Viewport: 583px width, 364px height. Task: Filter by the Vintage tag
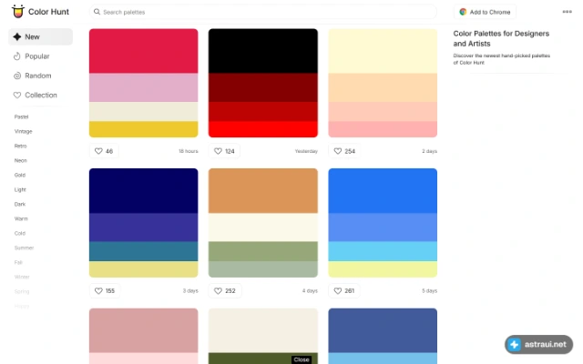23,131
